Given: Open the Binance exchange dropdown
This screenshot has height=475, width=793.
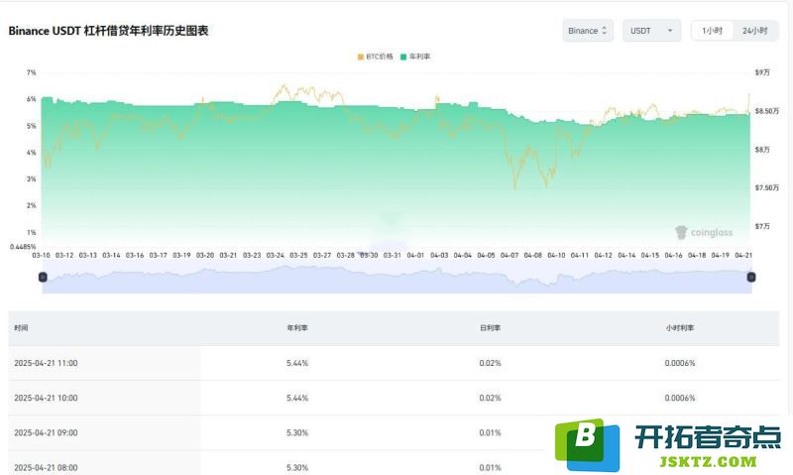Looking at the screenshot, I should click(x=588, y=31).
